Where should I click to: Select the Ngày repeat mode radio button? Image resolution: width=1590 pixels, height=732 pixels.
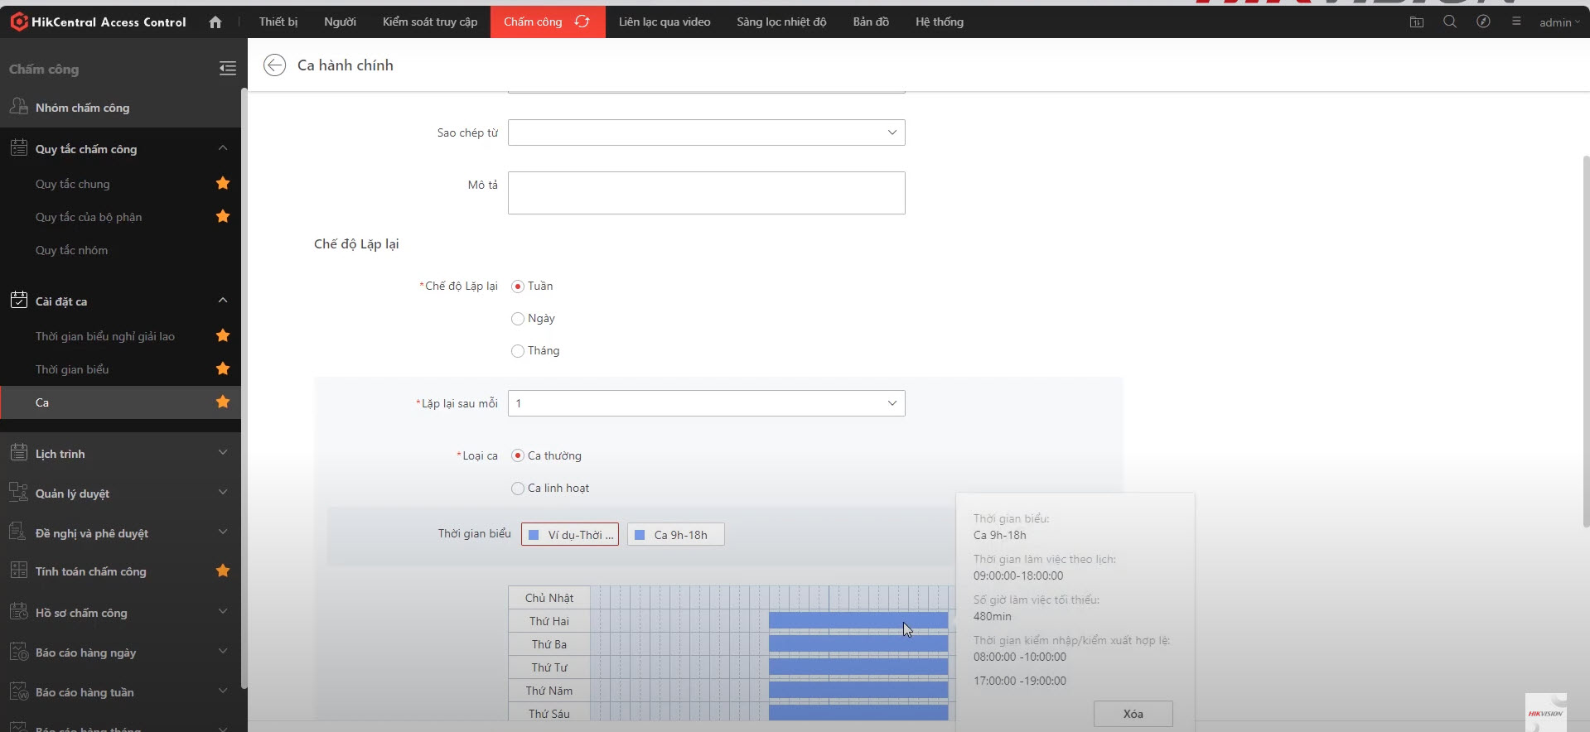pyautogui.click(x=518, y=319)
